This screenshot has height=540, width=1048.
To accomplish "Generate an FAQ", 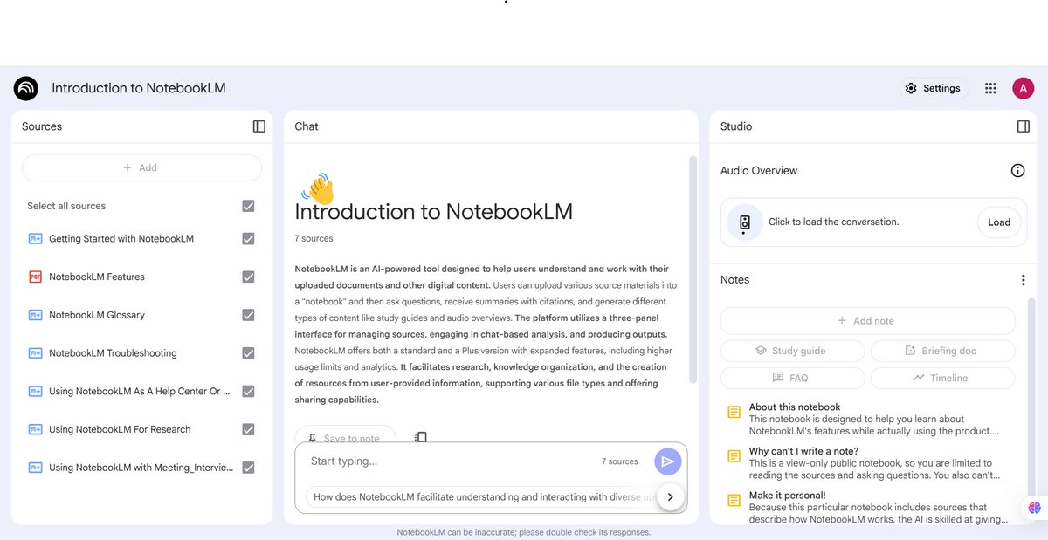I will [x=792, y=378].
